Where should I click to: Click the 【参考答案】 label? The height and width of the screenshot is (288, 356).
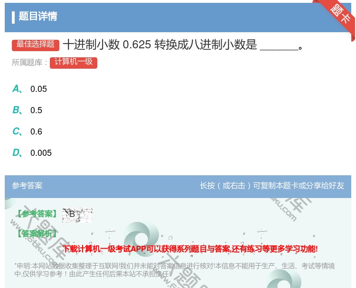[37, 214]
